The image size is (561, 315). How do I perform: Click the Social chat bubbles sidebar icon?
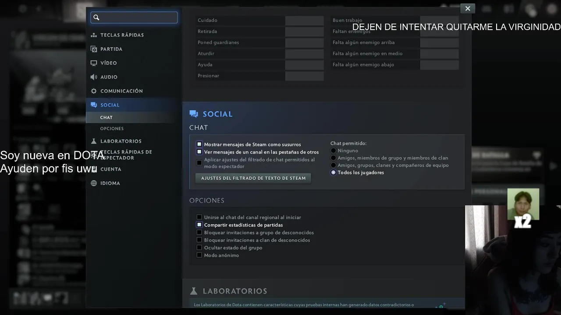click(x=94, y=105)
